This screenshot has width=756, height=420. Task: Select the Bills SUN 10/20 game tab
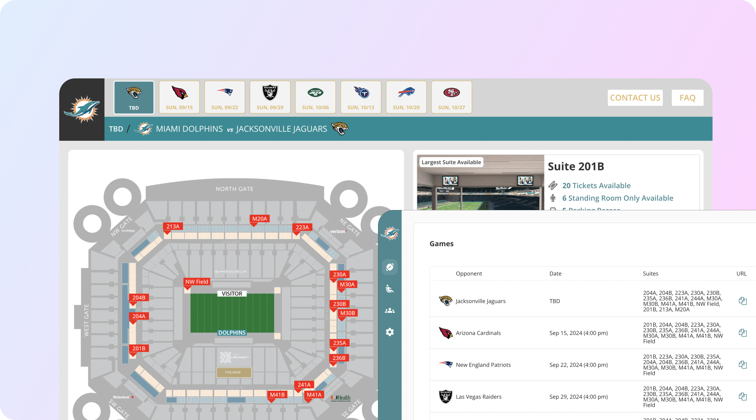point(406,97)
